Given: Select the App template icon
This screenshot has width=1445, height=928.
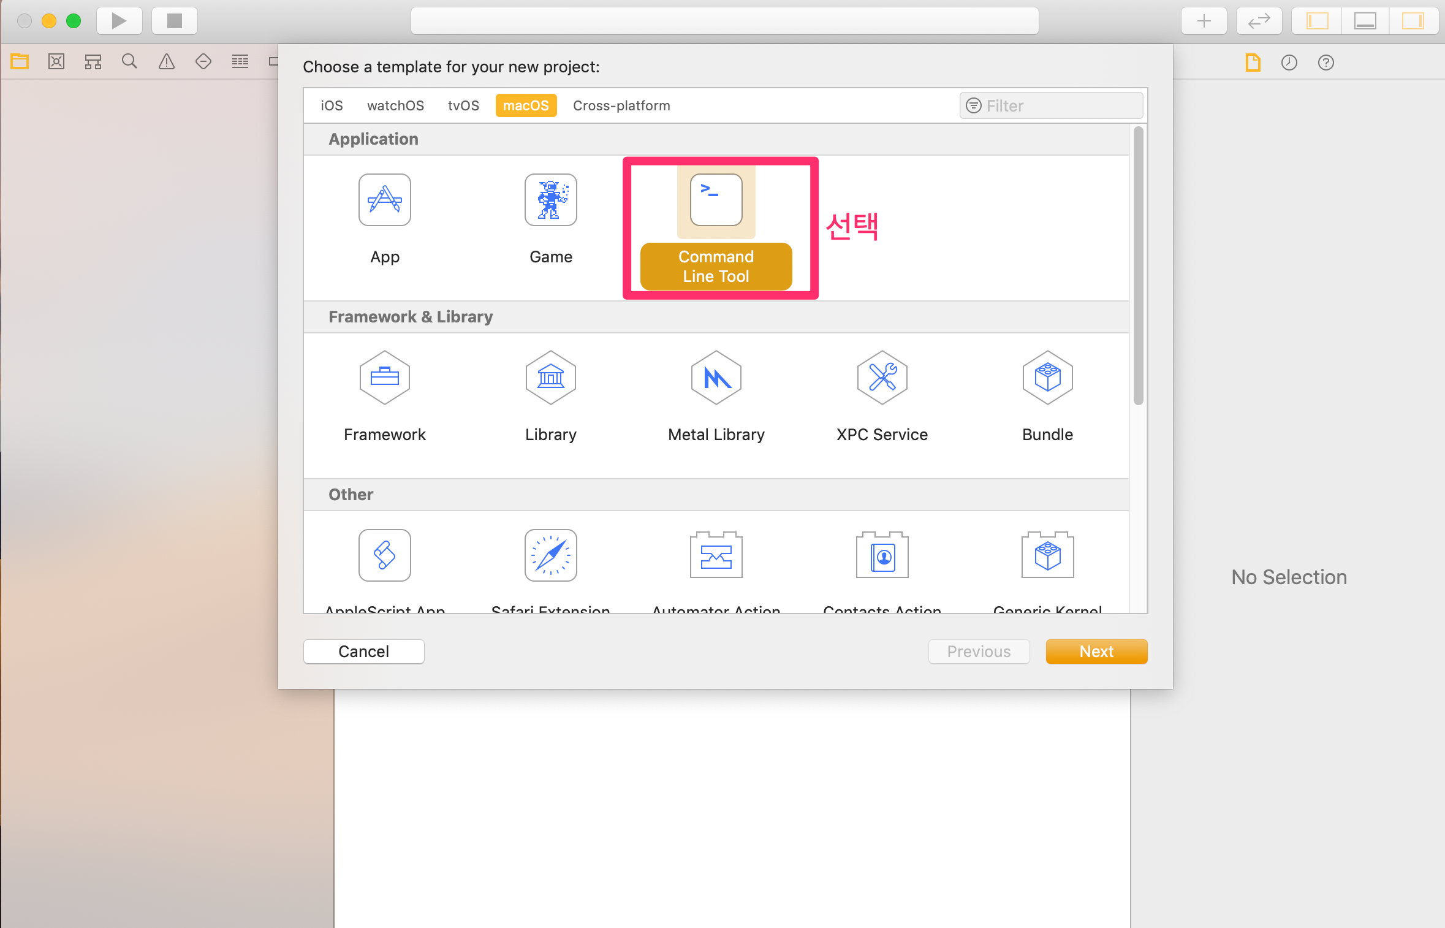Looking at the screenshot, I should coord(384,200).
